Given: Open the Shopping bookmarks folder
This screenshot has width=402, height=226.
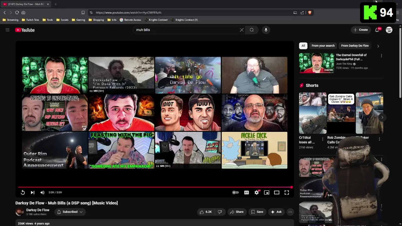Looking at the screenshot, I should click(x=96, y=20).
